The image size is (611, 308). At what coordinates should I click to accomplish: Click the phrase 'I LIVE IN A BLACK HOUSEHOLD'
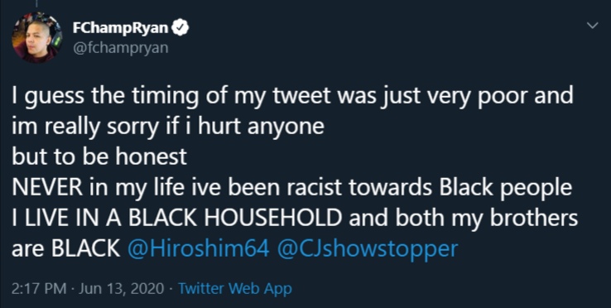176,219
